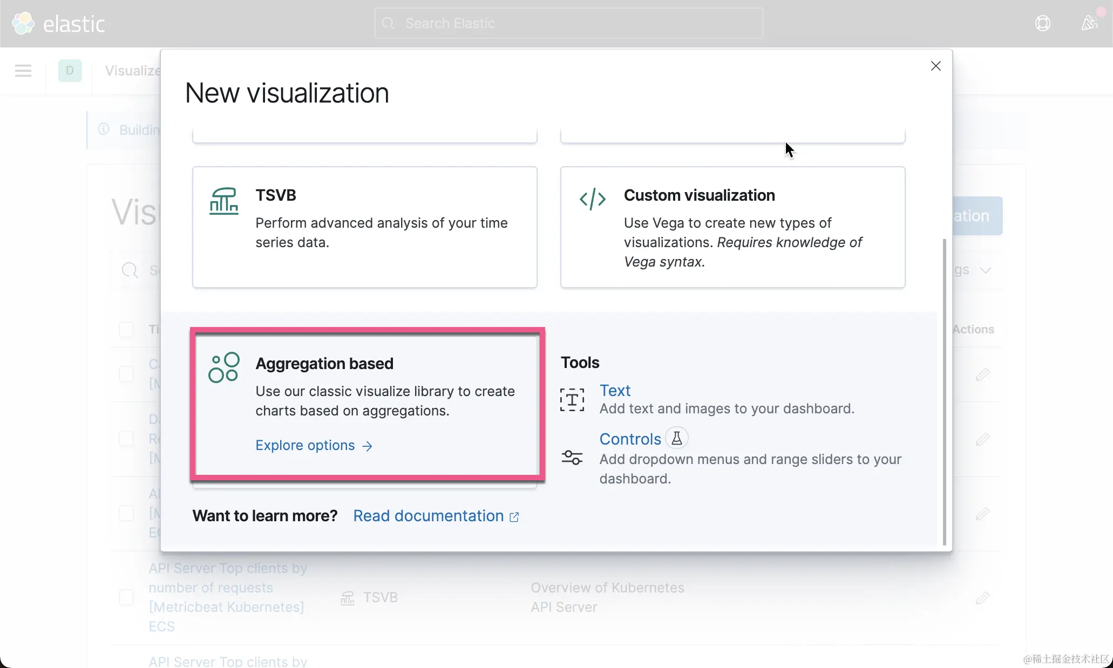This screenshot has height=668, width=1113.
Task: Click the Text tool icon
Action: pos(572,400)
